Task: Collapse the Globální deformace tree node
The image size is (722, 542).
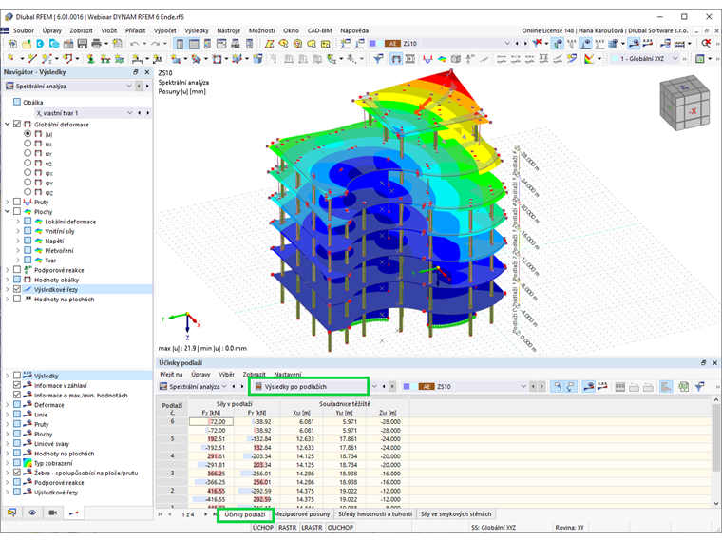Action: 8,124
